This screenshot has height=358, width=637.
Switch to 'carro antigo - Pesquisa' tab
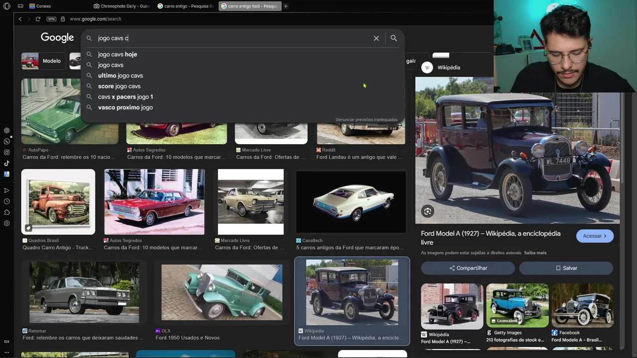(186, 6)
